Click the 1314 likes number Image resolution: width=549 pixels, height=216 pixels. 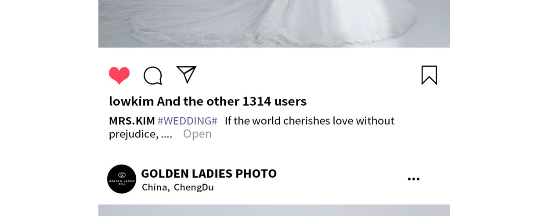click(256, 101)
